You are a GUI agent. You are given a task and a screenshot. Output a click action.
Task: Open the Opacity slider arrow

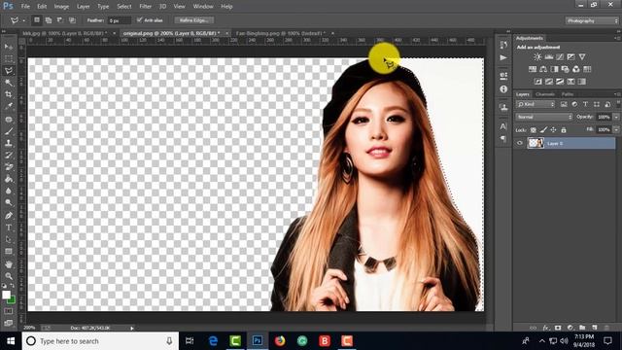click(x=616, y=117)
